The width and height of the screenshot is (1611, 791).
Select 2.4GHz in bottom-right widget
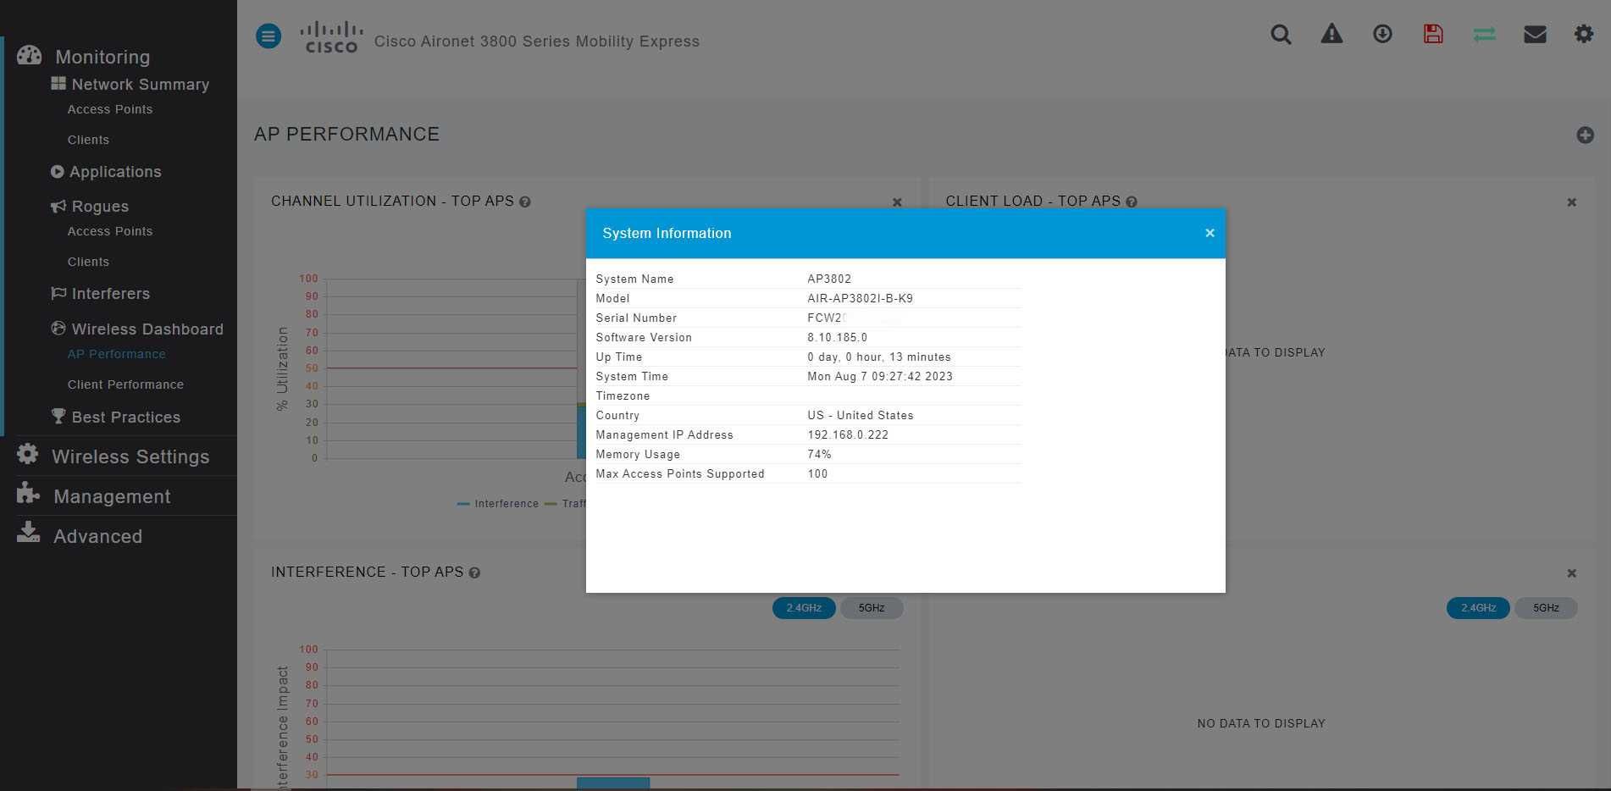coord(1478,608)
